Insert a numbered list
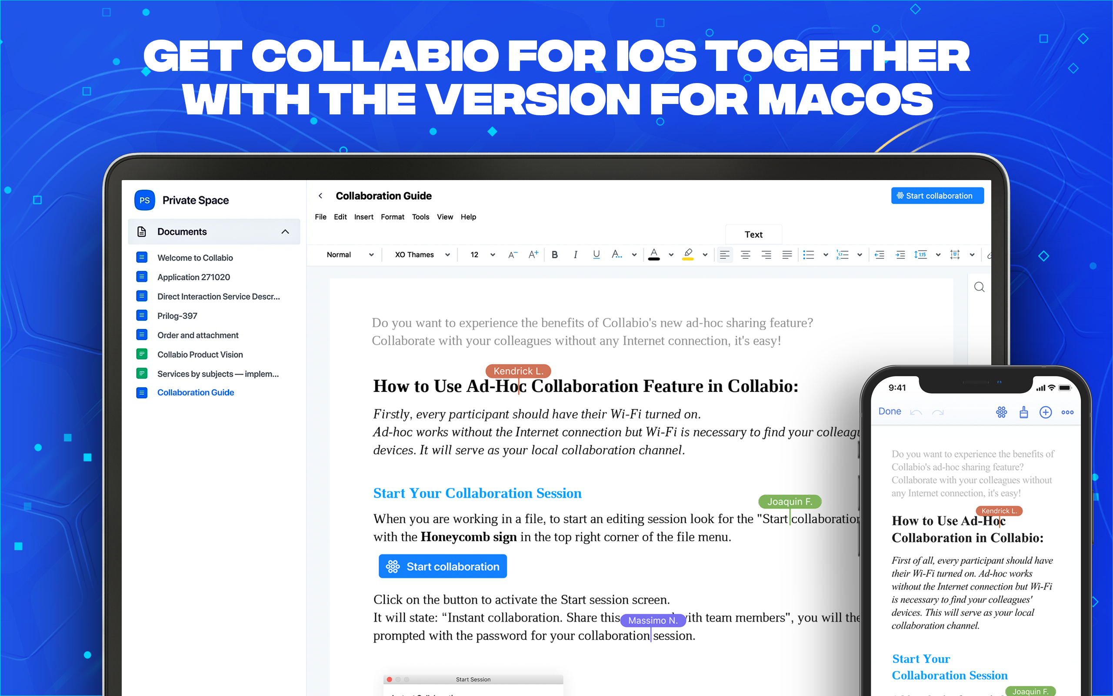 842,254
